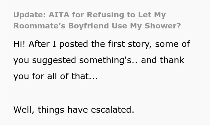The image size is (210, 125).
Task: Click 'After' in the opening sentence
Action: coord(39,44)
